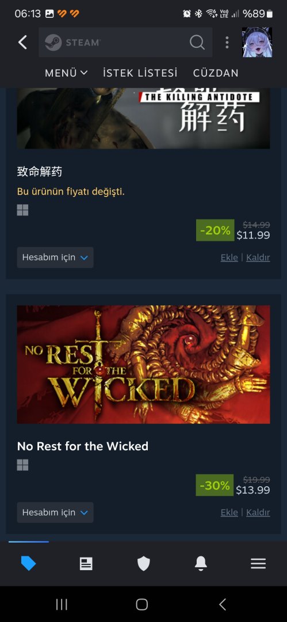This screenshot has width=287, height=622.
Task: Open the three-dot overflow menu
Action: click(x=227, y=42)
